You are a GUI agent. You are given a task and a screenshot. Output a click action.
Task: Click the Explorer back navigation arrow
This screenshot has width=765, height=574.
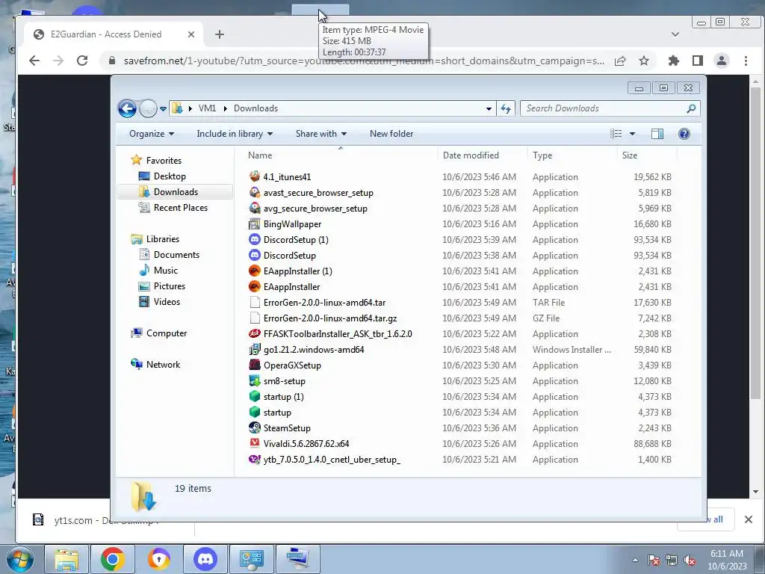point(127,108)
